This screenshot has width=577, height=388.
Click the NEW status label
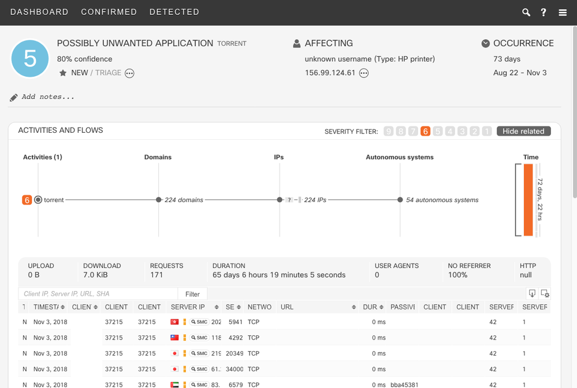[80, 73]
